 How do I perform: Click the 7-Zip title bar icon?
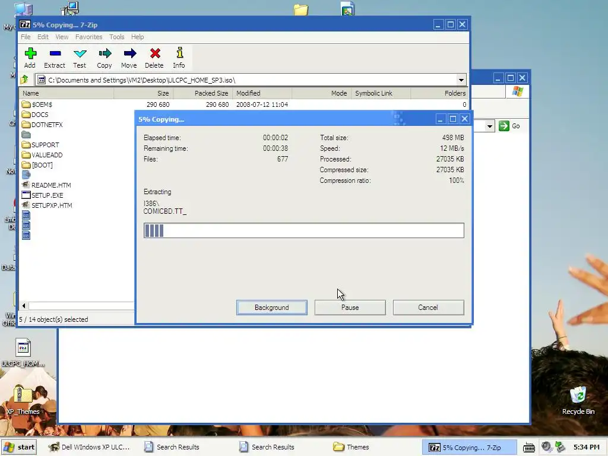point(25,24)
